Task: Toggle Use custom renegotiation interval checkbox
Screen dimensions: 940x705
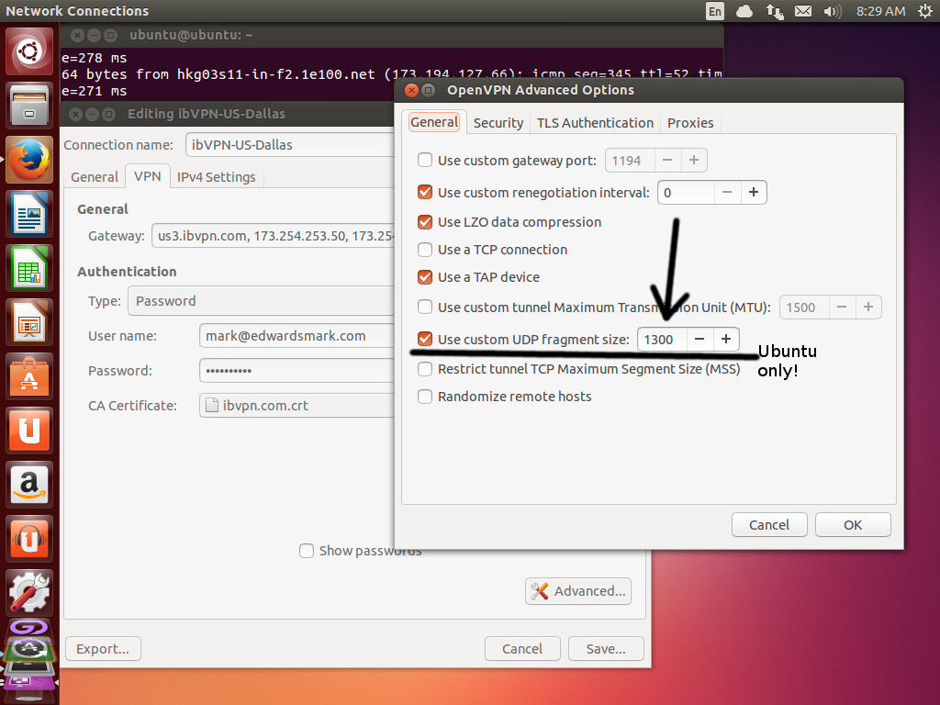Action: pyautogui.click(x=425, y=193)
